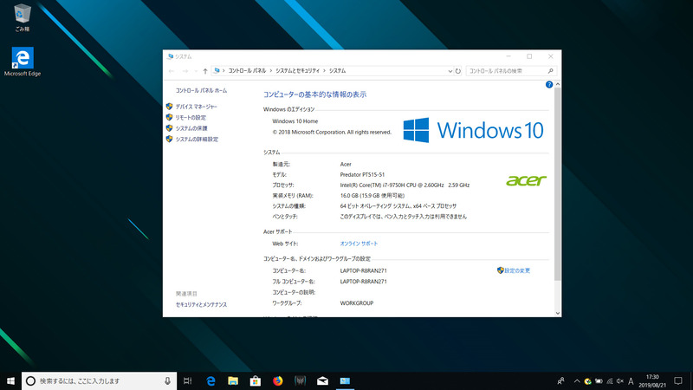Open the Recycle Bin desktop icon
Screen dimensions: 693x390
23,17
